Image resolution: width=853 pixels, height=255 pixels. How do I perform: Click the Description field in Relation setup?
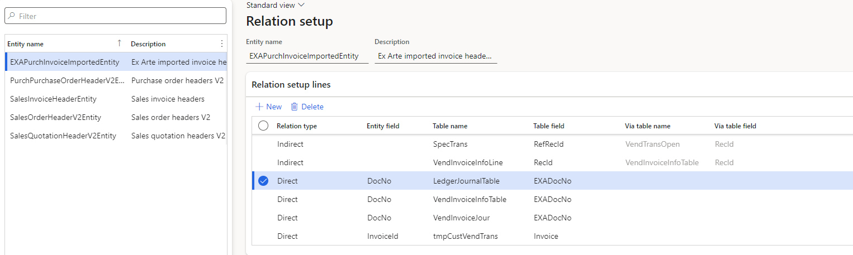[x=435, y=56]
